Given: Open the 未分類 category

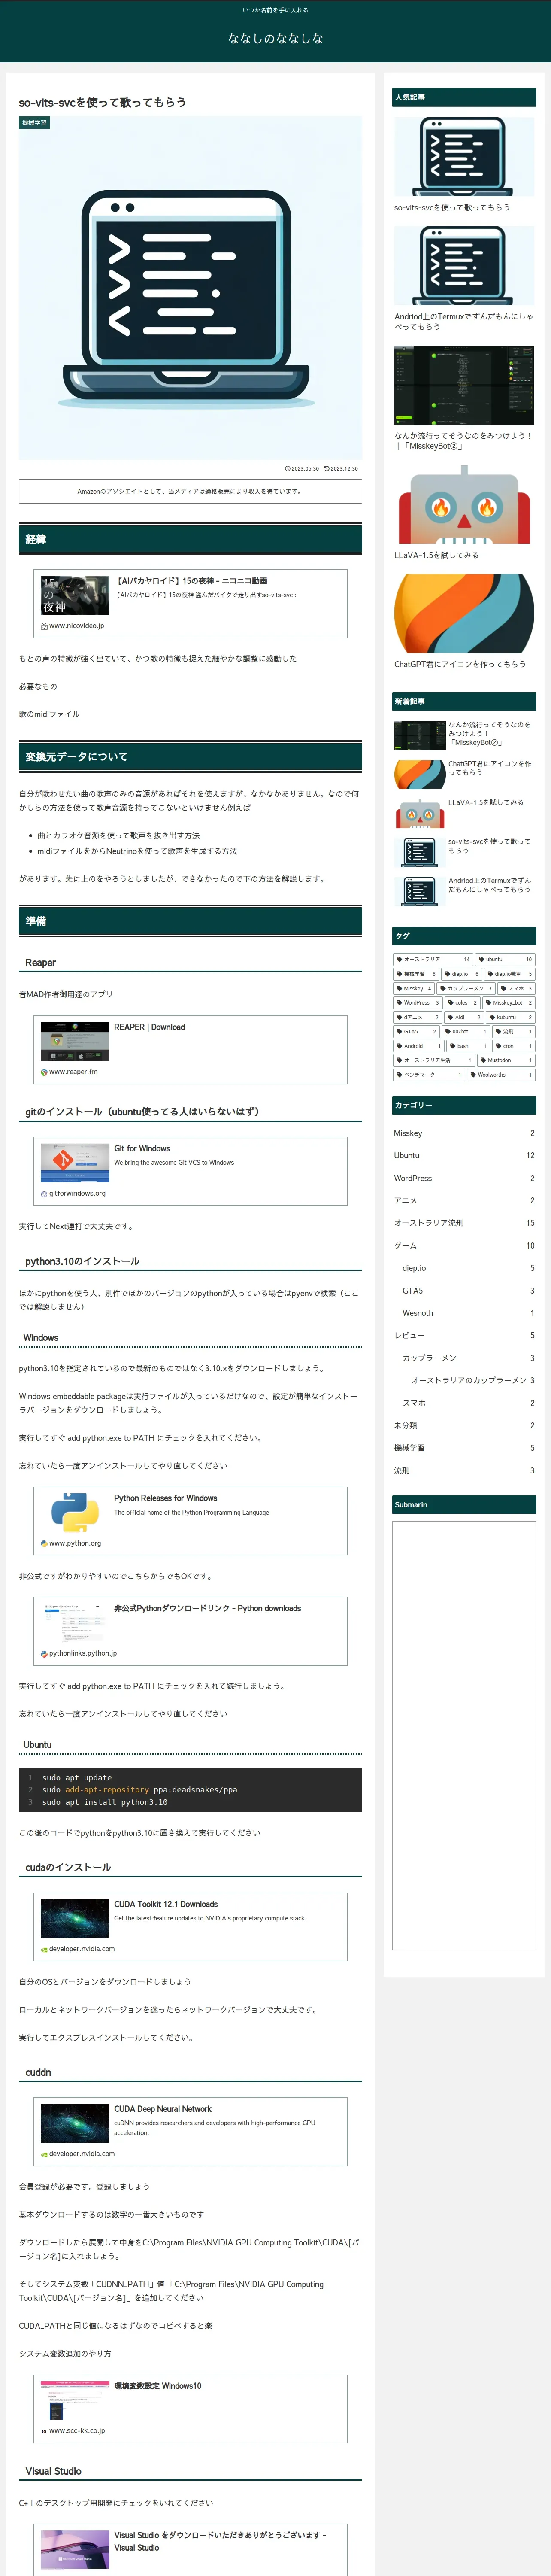Looking at the screenshot, I should (x=464, y=1425).
